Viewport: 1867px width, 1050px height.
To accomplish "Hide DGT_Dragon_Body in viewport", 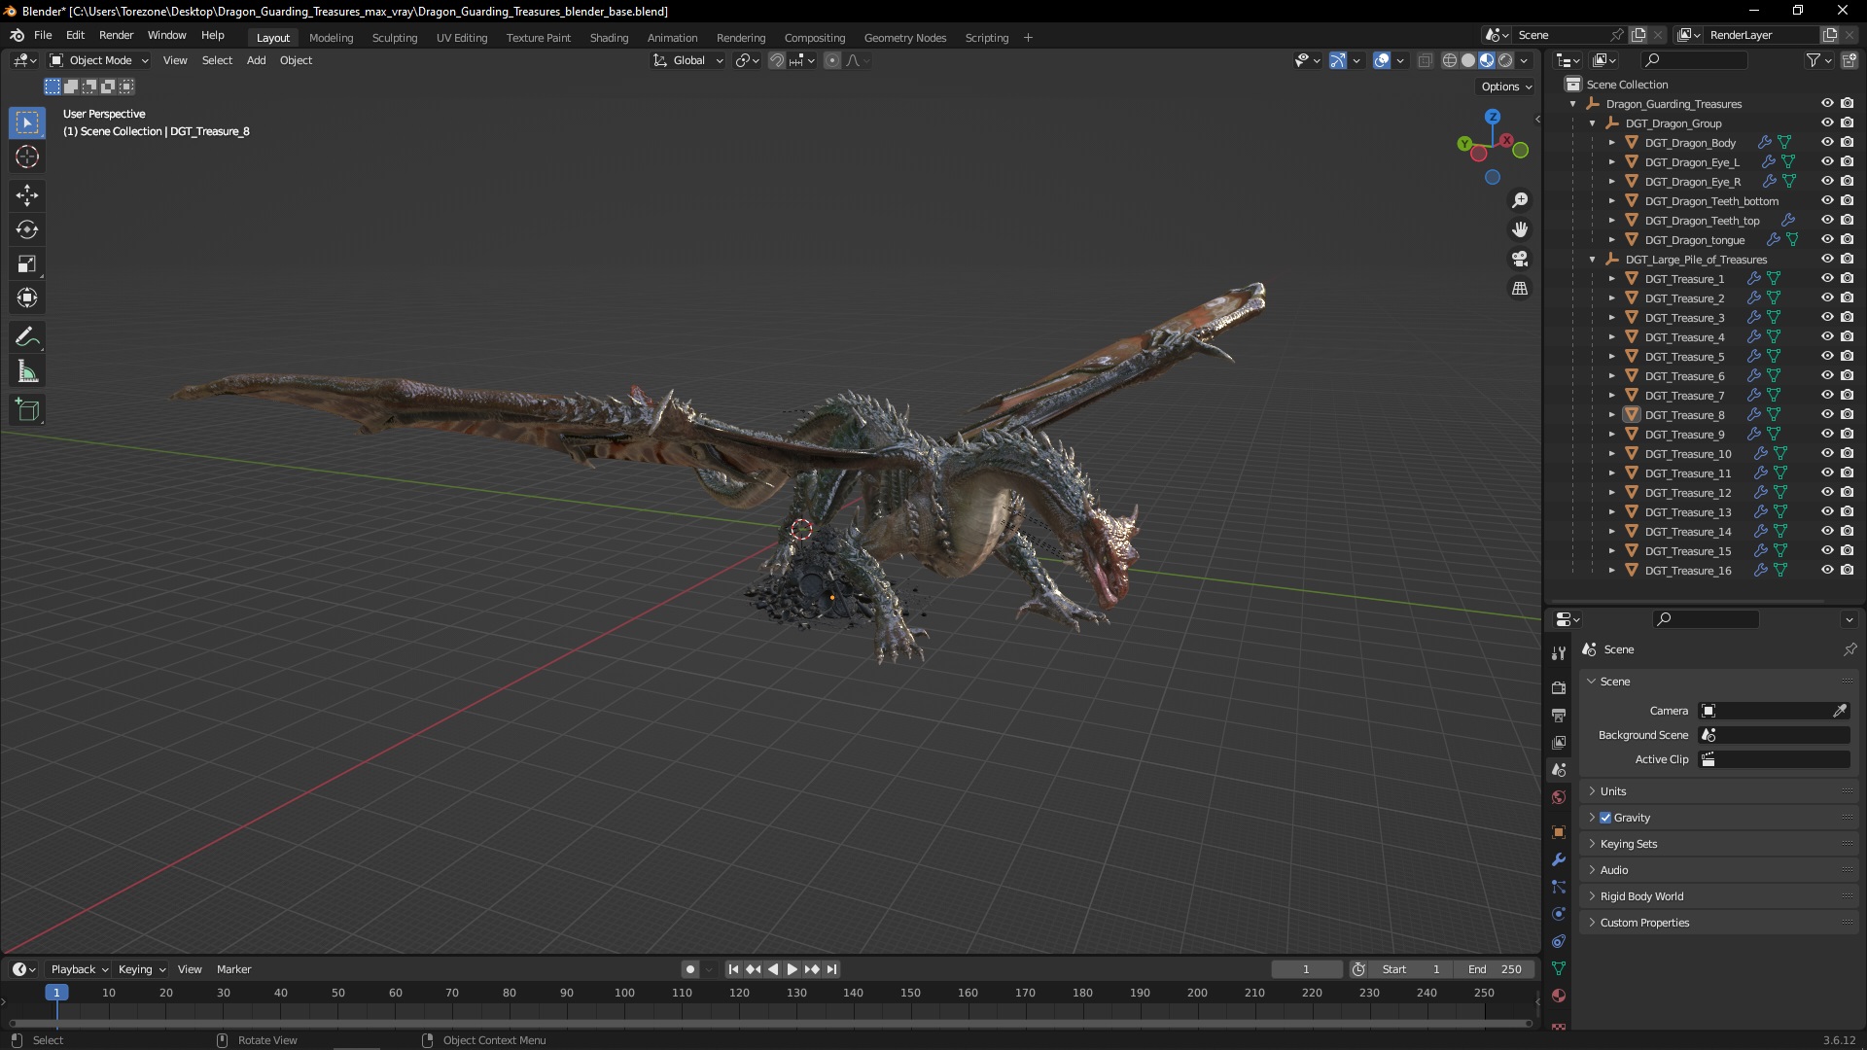I will (1827, 142).
